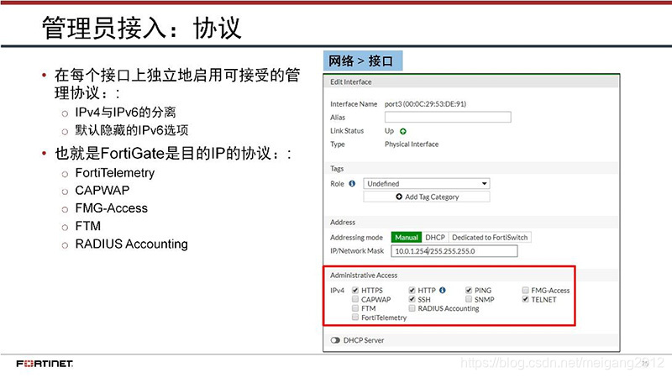Turn on the DHCP Server toggle
This screenshot has height=378, width=672.
point(335,340)
